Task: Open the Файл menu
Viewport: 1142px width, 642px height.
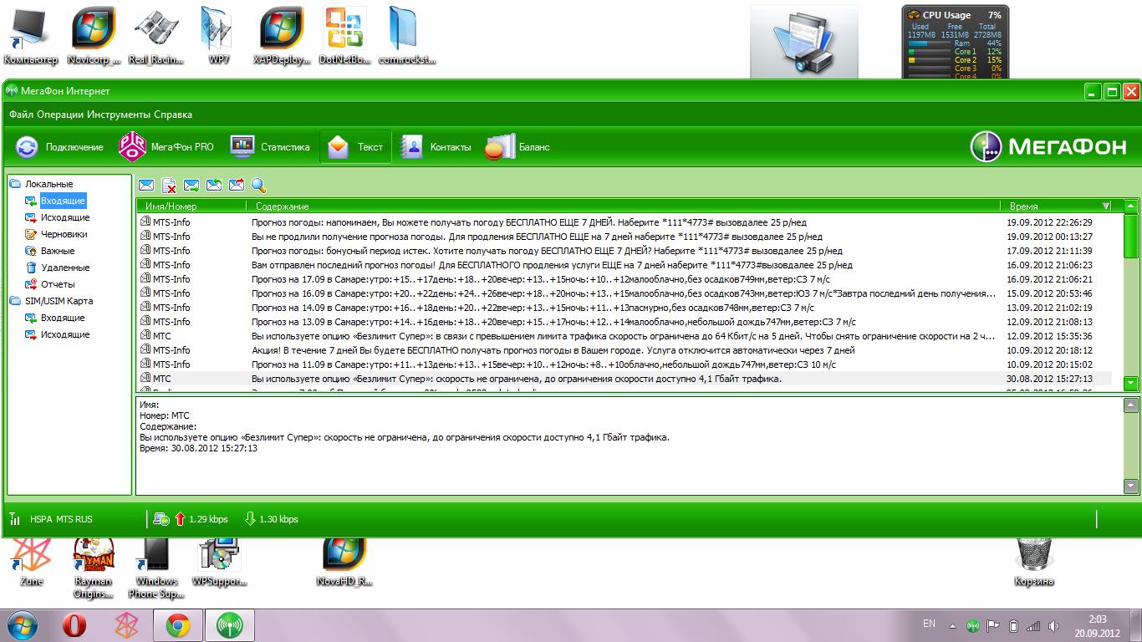Action: (x=22, y=115)
